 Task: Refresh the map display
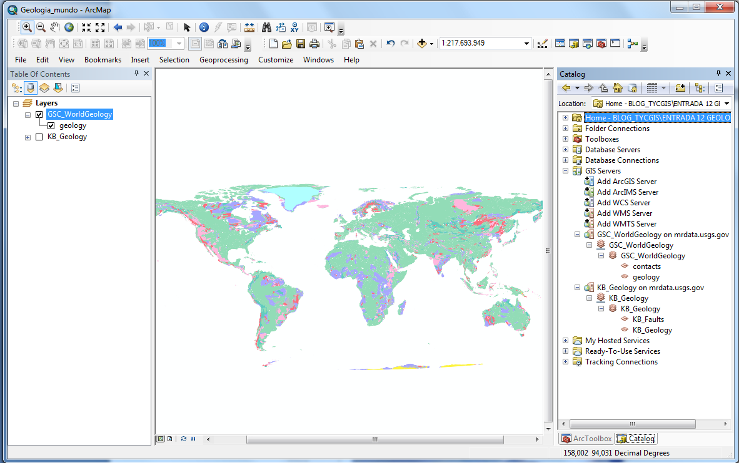(x=183, y=439)
